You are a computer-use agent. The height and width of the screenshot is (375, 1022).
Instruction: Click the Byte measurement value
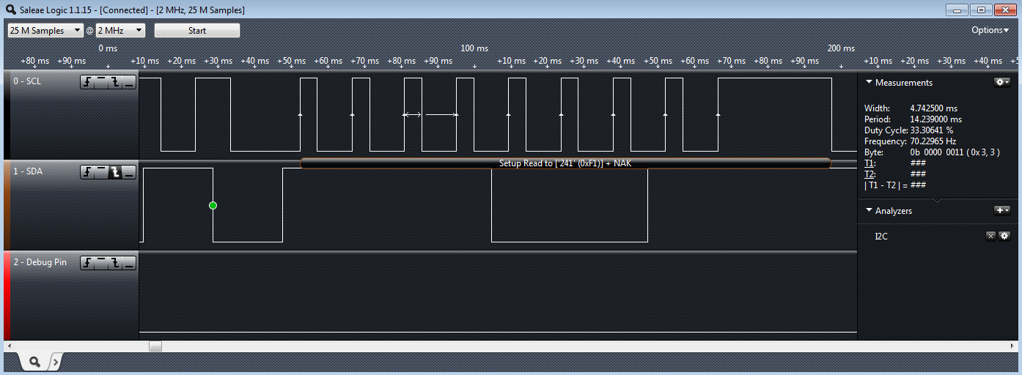pyautogui.click(x=955, y=152)
